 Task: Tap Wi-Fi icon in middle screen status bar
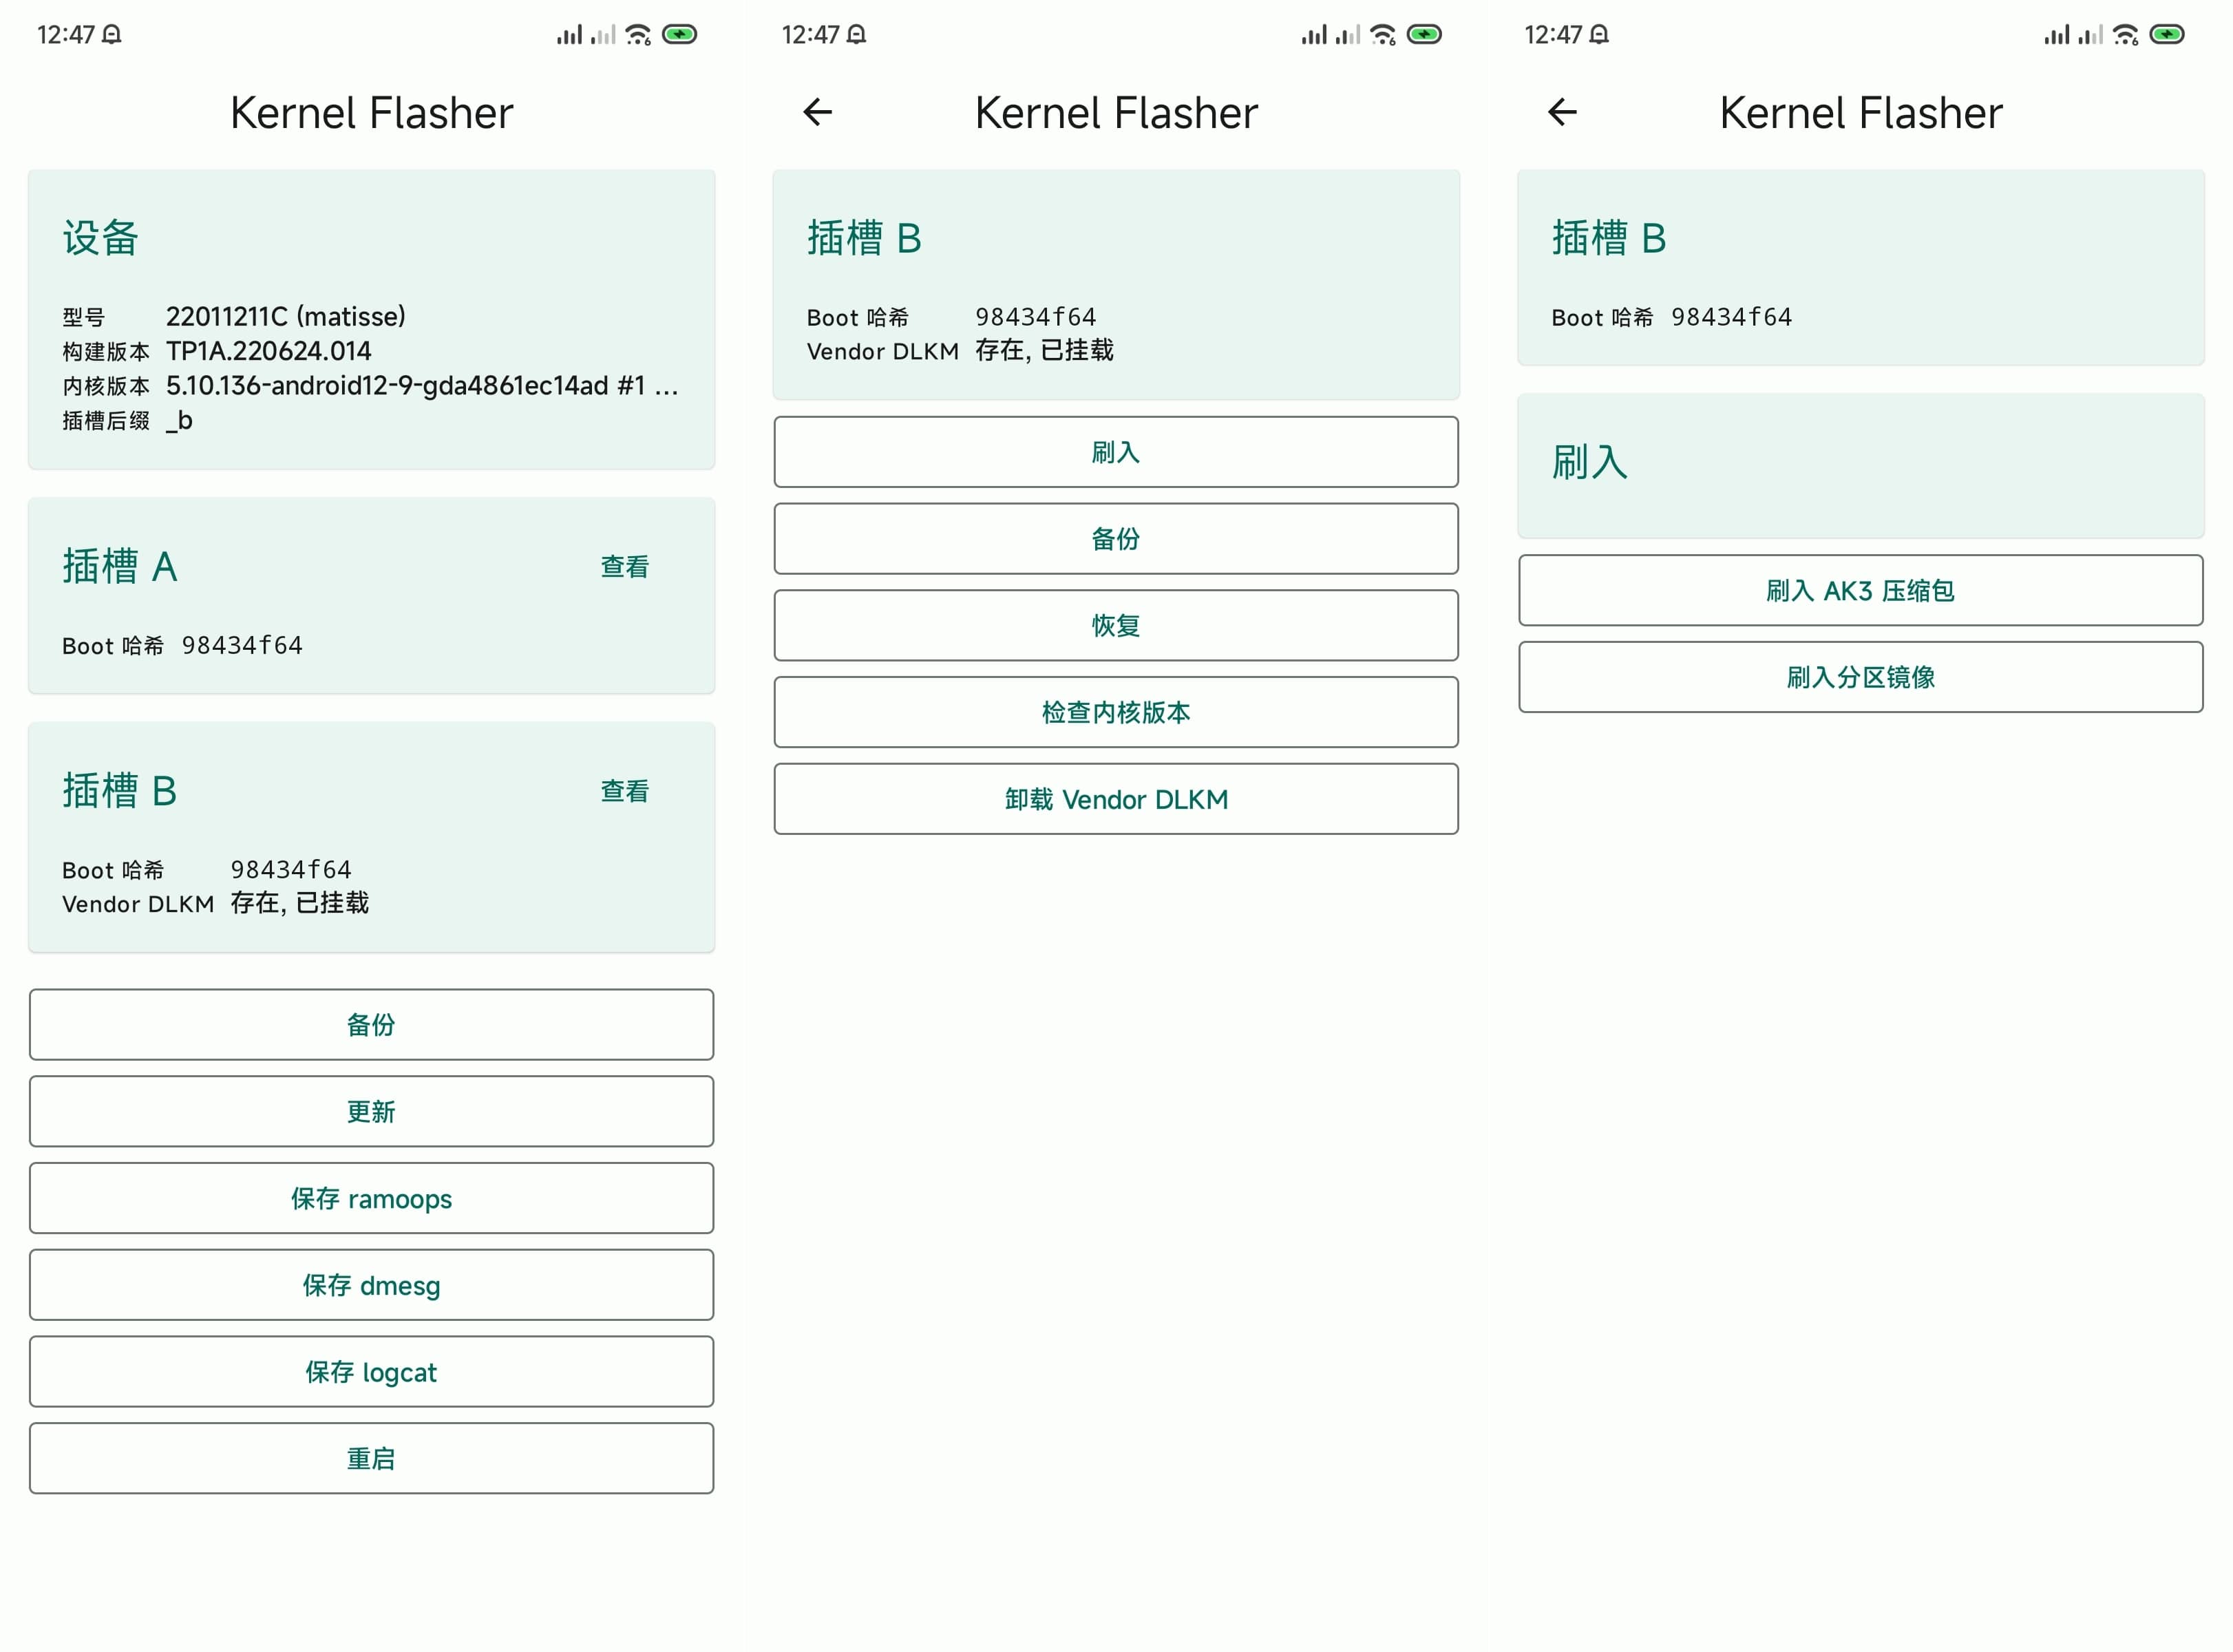pyautogui.click(x=1383, y=35)
